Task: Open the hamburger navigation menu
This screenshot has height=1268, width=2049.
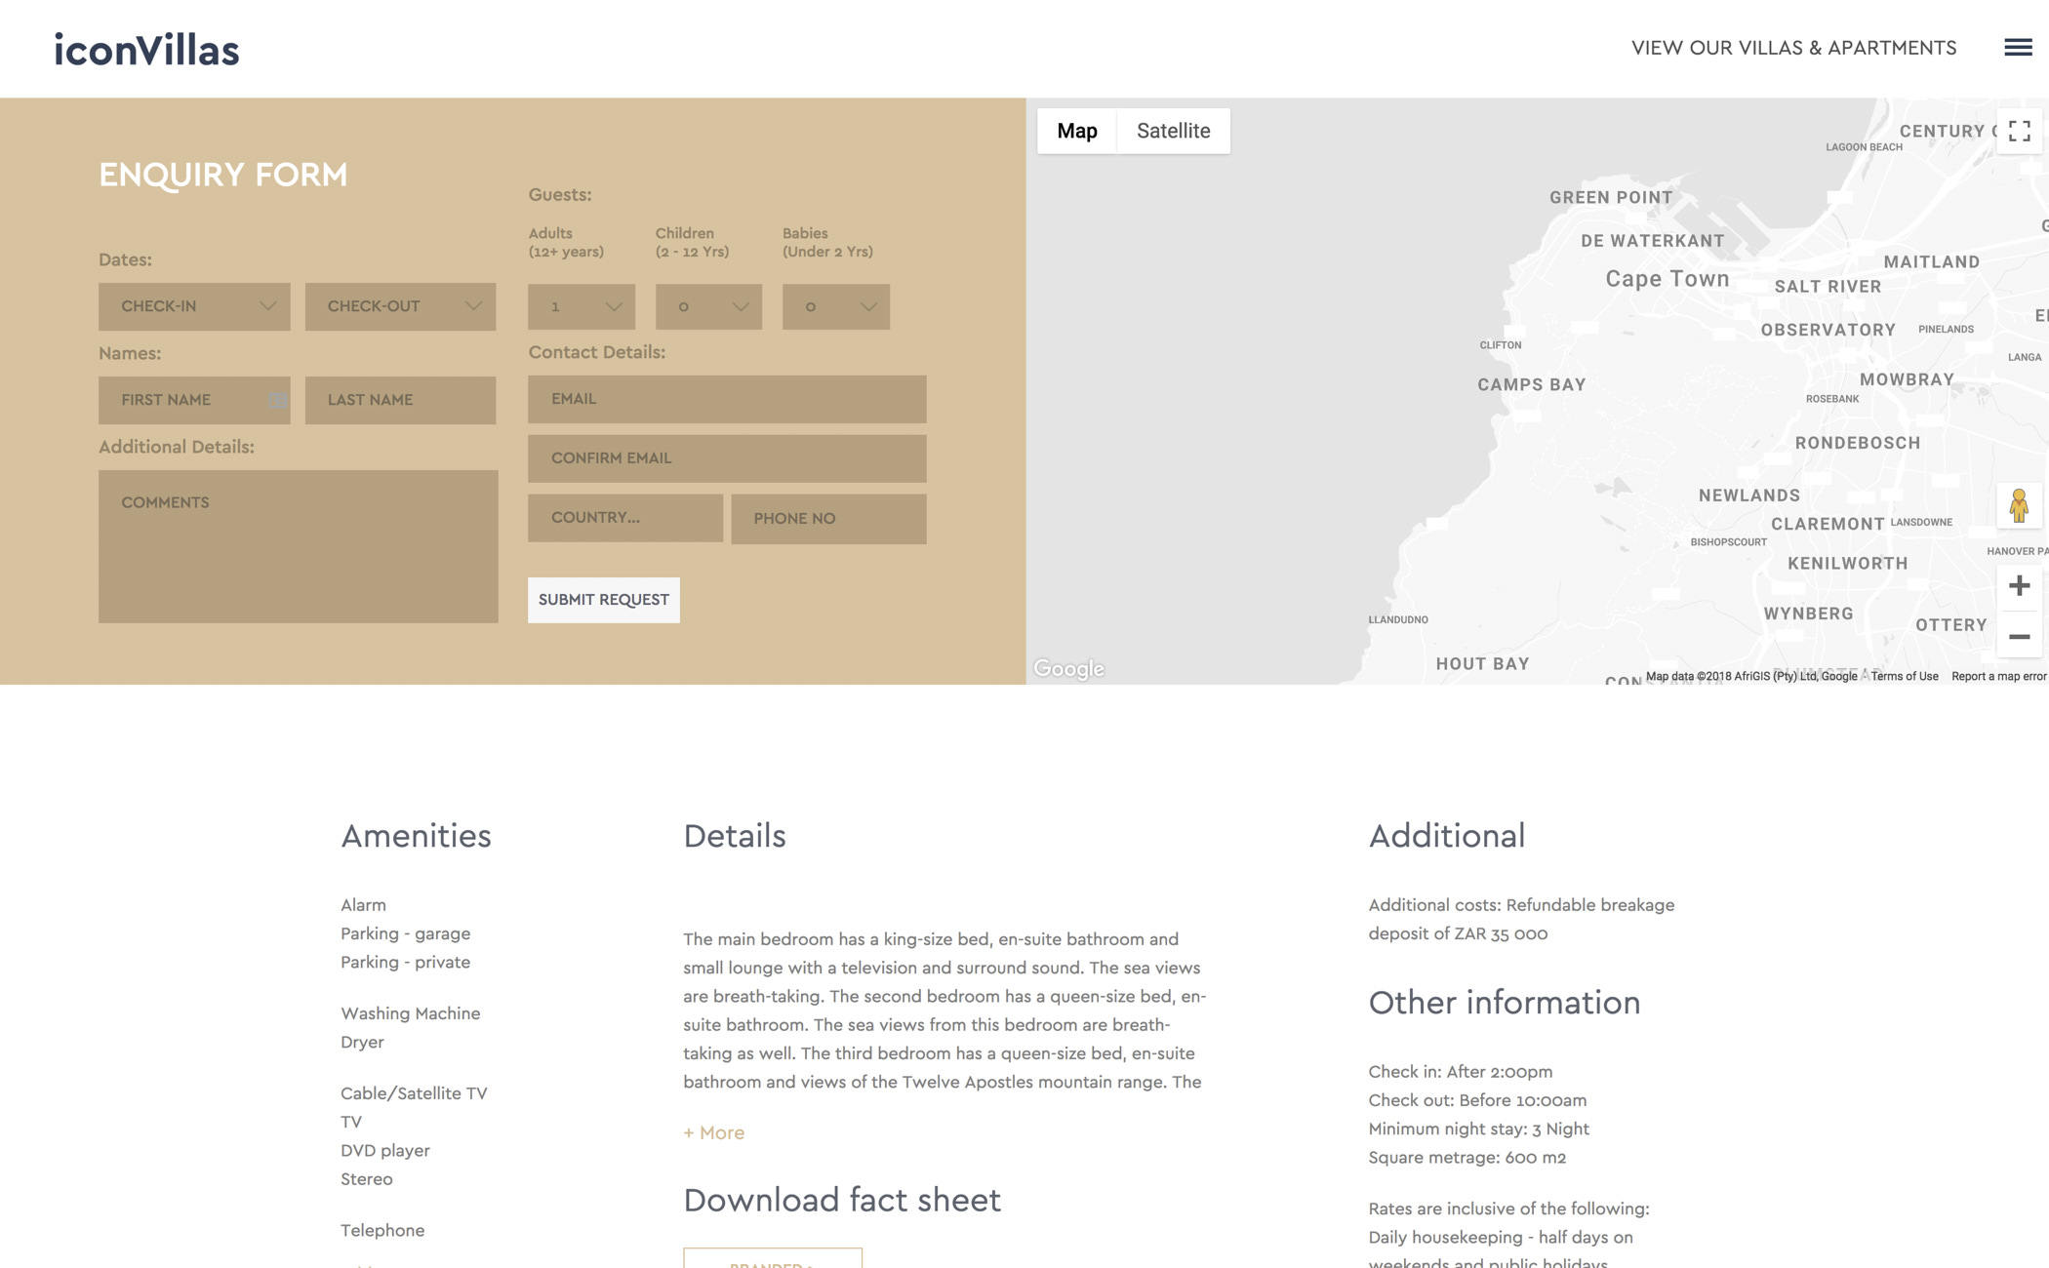Action: tap(2016, 47)
